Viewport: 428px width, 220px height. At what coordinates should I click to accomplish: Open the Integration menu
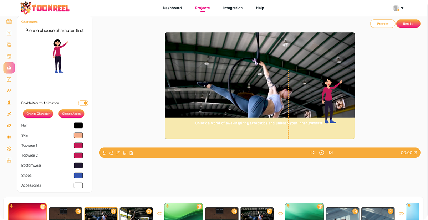coord(233,8)
